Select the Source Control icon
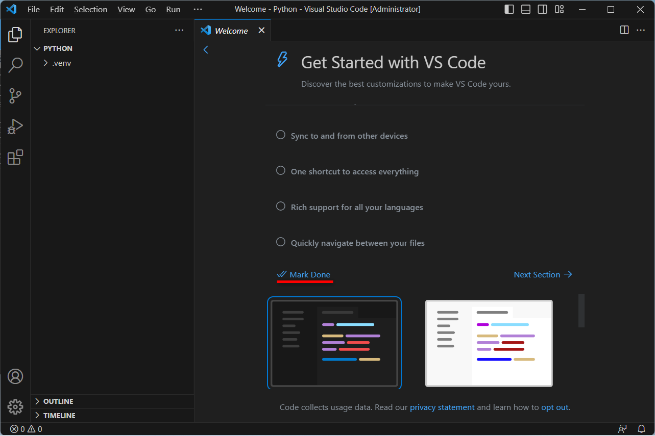This screenshot has height=436, width=655. [x=15, y=96]
